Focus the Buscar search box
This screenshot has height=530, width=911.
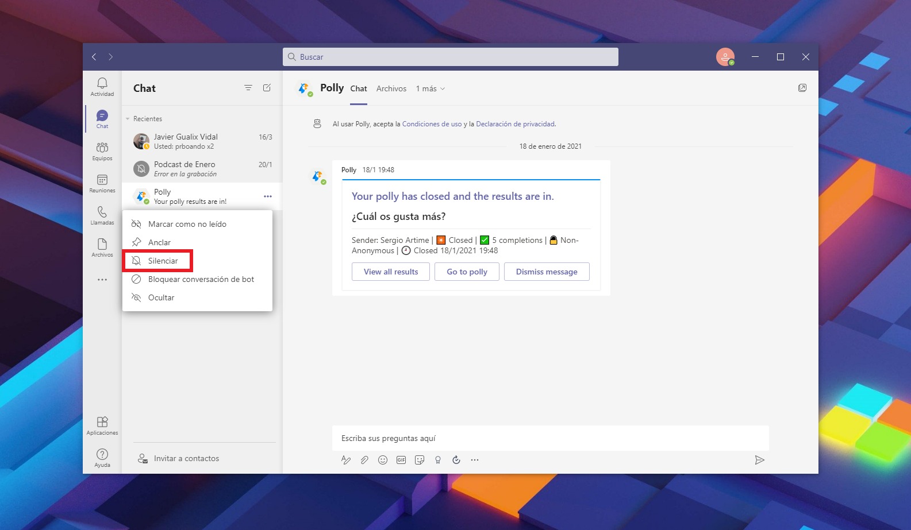(x=451, y=57)
